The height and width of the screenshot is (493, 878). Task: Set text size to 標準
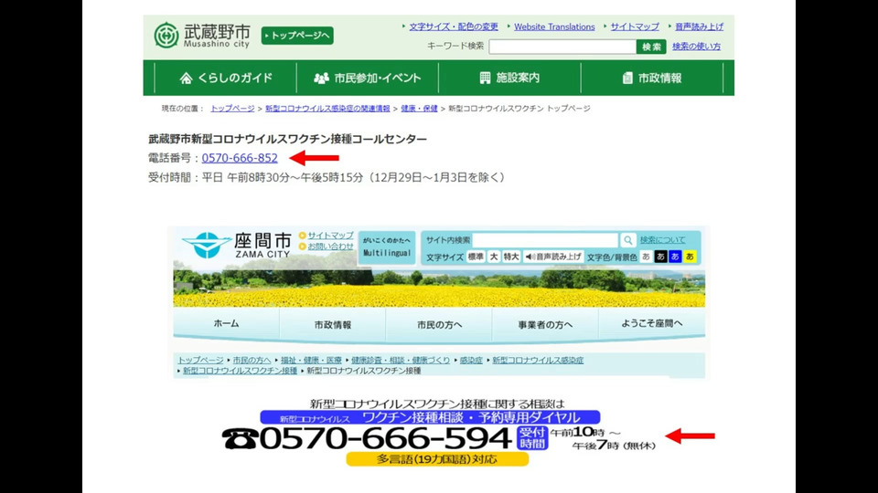click(x=476, y=257)
